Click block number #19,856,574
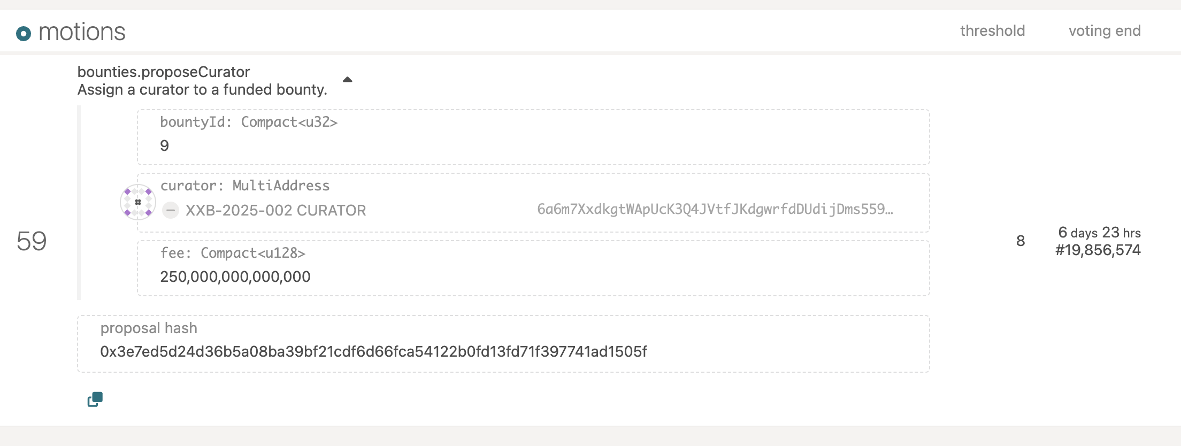The height and width of the screenshot is (446, 1181). point(1098,250)
